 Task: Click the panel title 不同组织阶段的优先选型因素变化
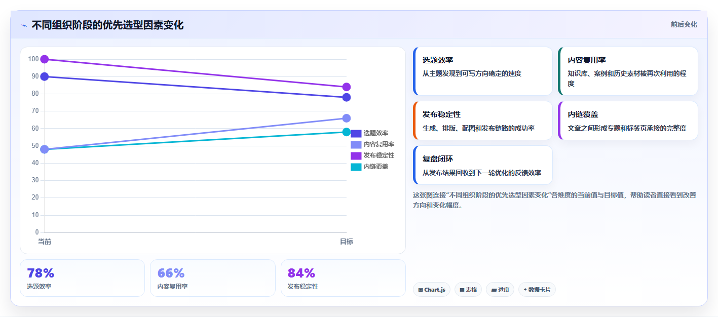tap(107, 25)
